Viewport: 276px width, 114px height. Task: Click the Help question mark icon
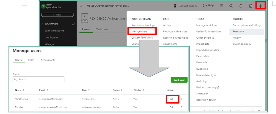tap(205, 6)
